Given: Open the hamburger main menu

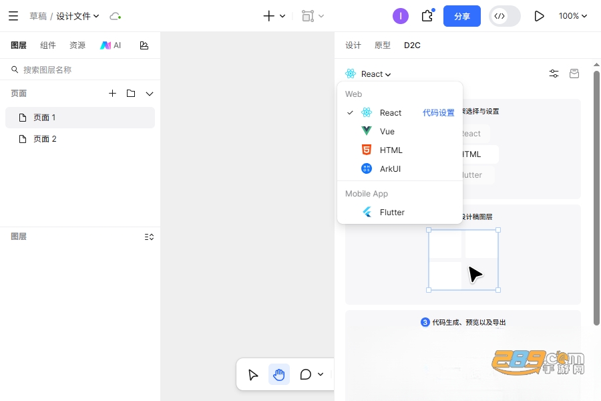Looking at the screenshot, I should click(13, 16).
